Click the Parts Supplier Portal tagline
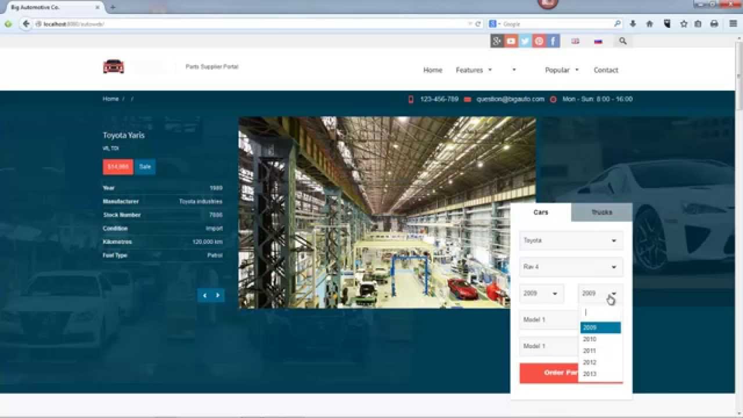Viewport: 743px width, 418px height. pos(212,67)
